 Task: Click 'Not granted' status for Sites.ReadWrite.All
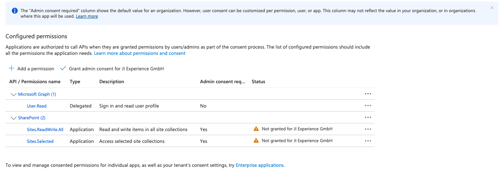(297, 129)
